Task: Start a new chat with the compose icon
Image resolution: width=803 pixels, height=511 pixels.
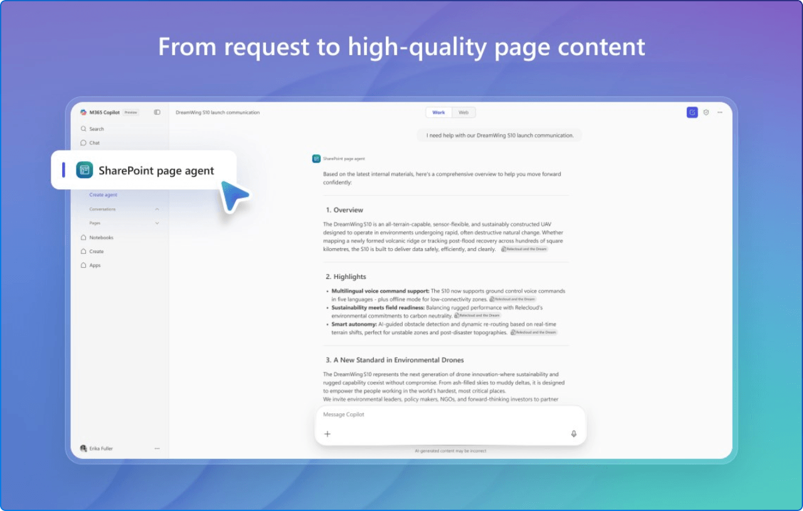Action: 691,112
